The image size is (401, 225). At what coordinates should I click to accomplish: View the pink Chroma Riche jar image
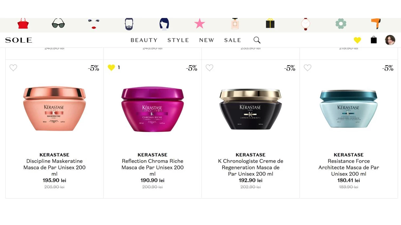point(152,109)
